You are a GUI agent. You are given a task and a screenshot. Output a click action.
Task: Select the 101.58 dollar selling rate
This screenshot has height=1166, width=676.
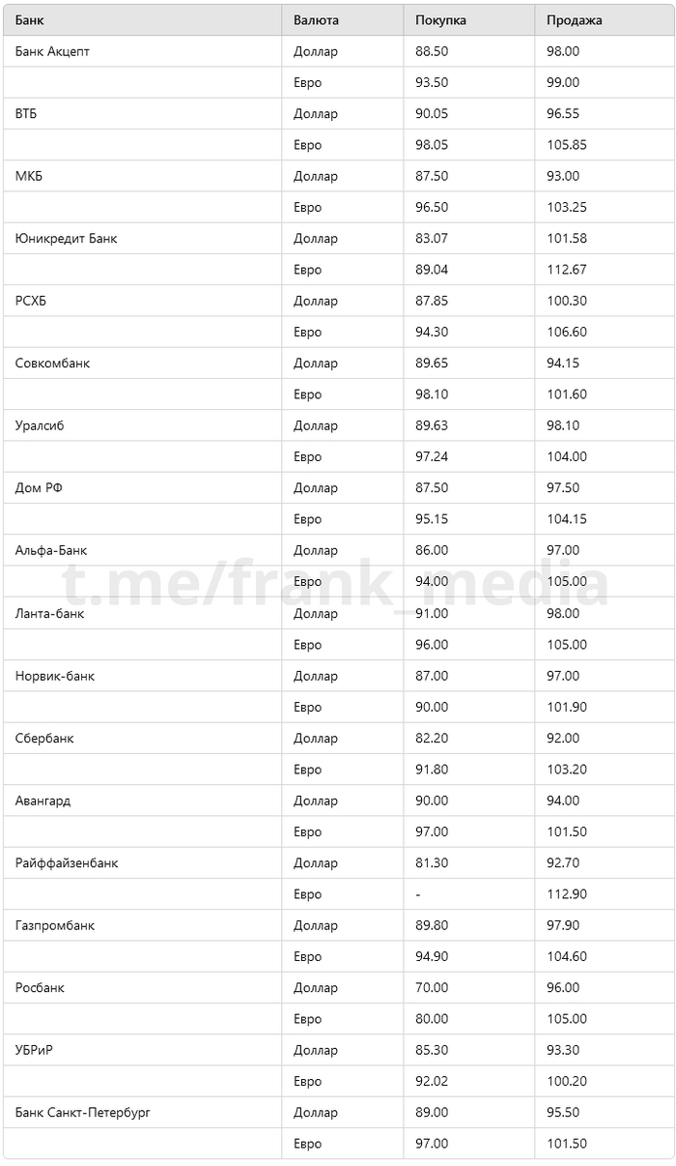567,238
